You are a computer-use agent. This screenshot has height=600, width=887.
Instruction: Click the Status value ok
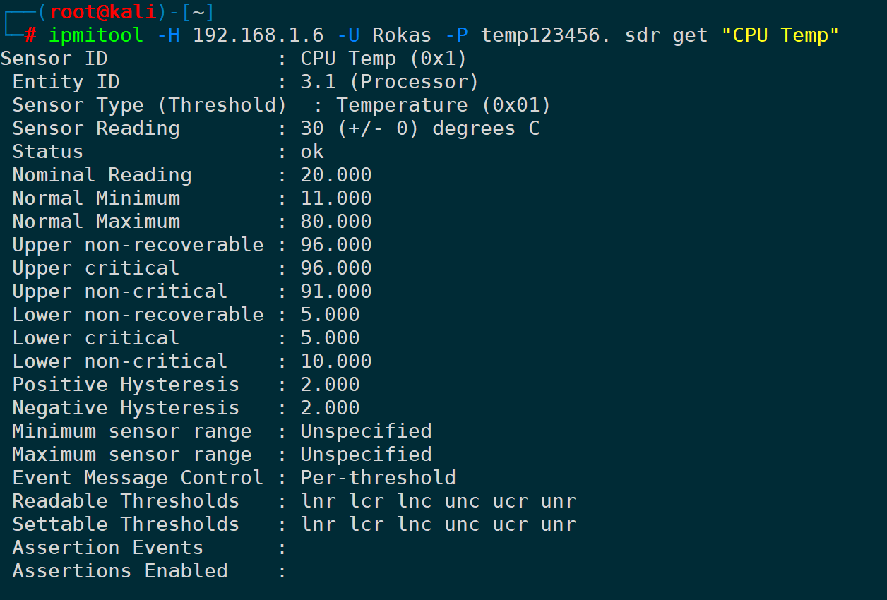312,152
